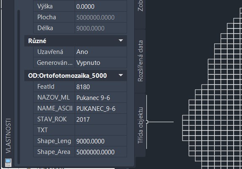Switch to the Třída objektu tab
The image size is (242, 169).
pos(140,125)
